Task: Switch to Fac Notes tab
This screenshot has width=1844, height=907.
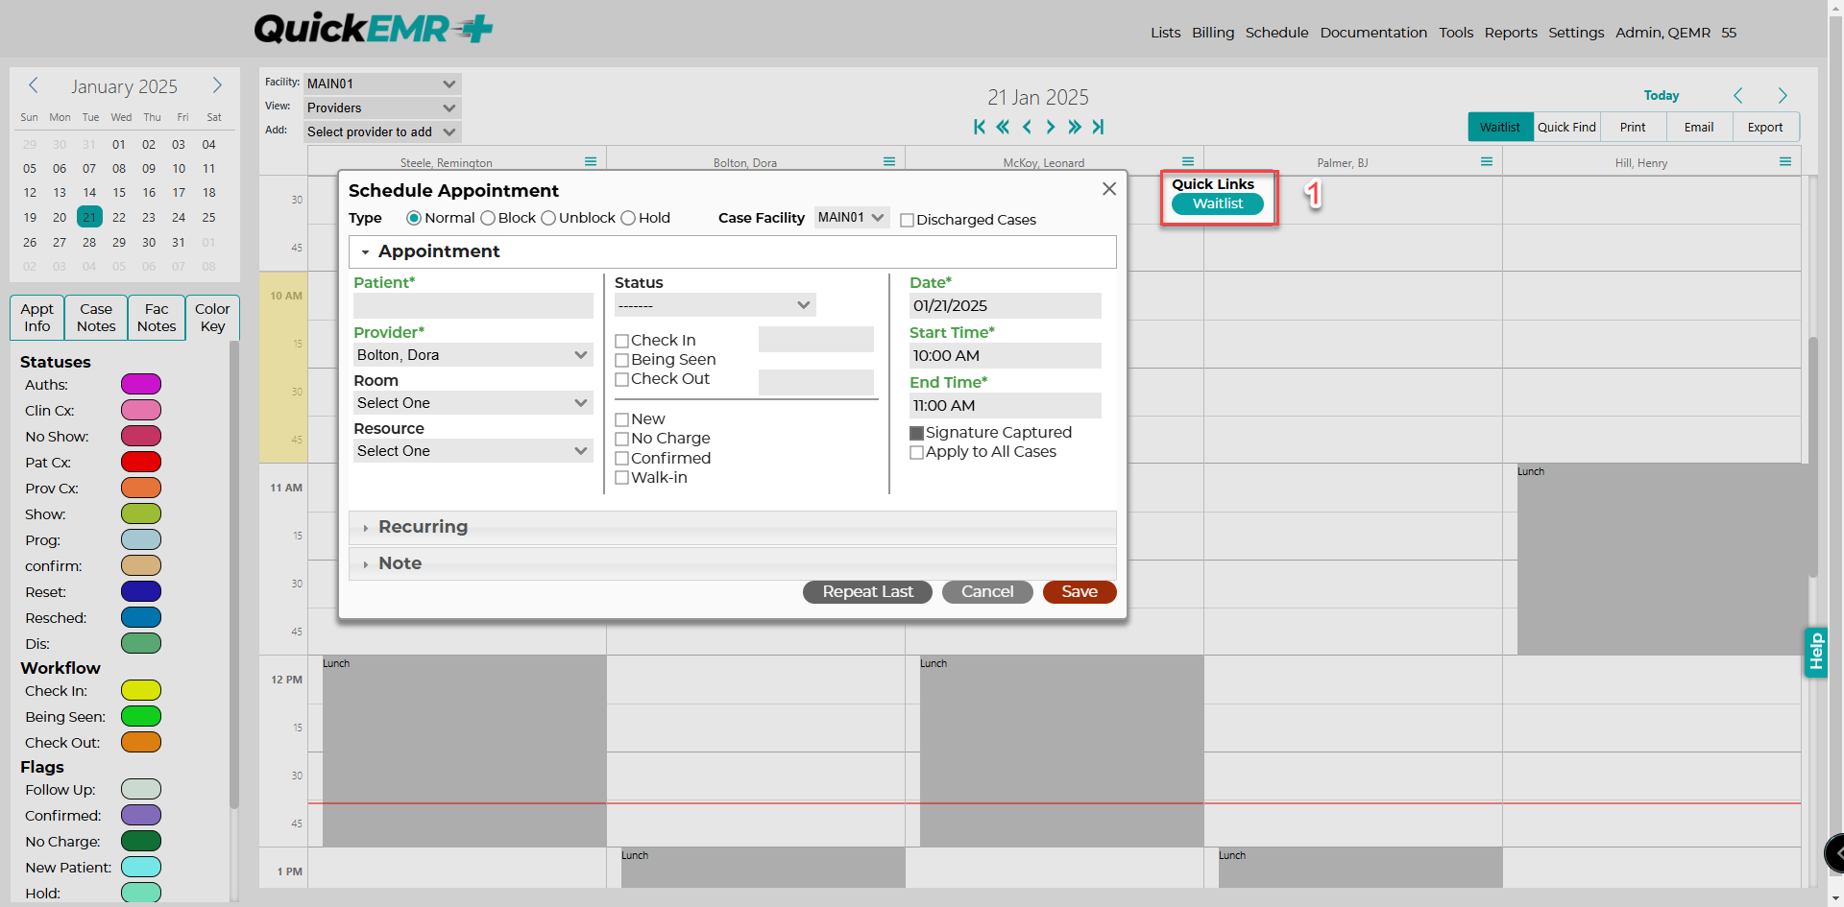Action: click(157, 318)
